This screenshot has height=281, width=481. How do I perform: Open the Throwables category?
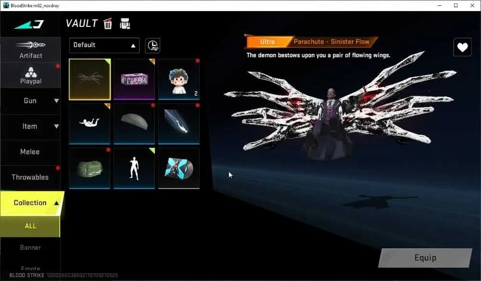pos(31,177)
